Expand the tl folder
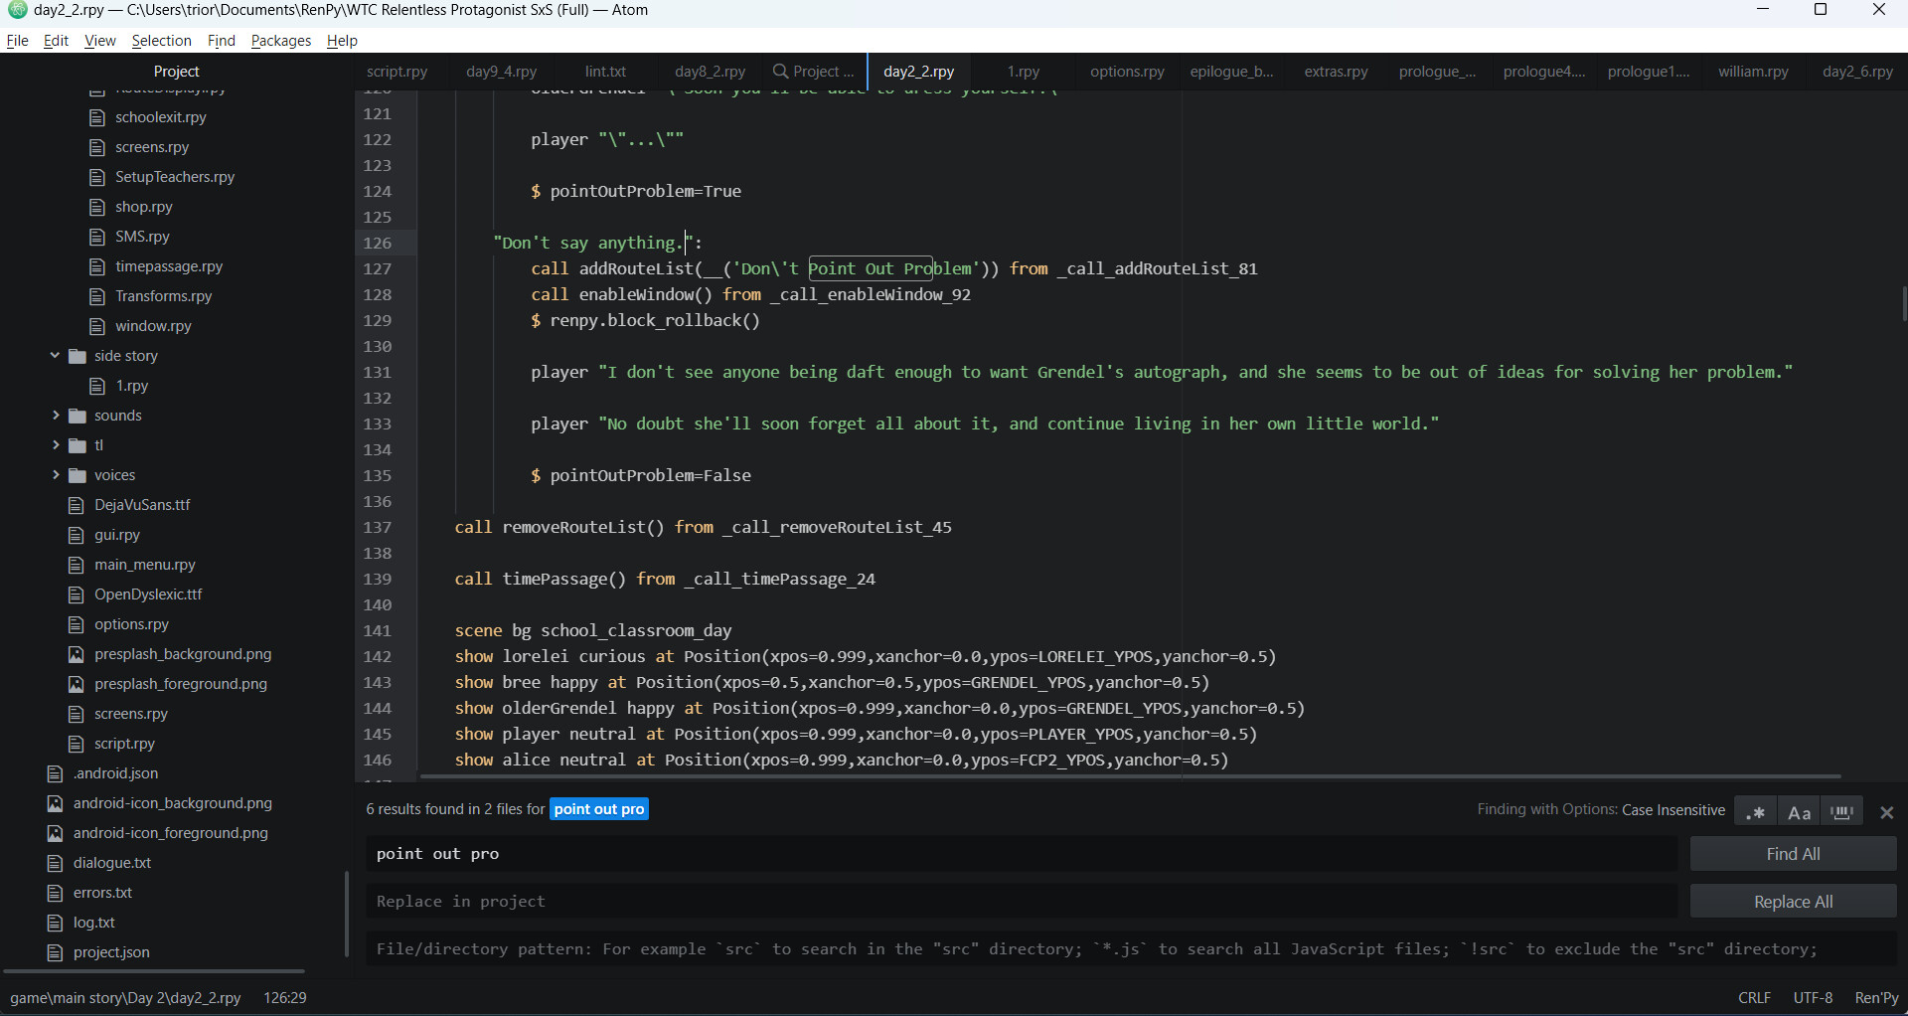The image size is (1908, 1016). point(56,445)
